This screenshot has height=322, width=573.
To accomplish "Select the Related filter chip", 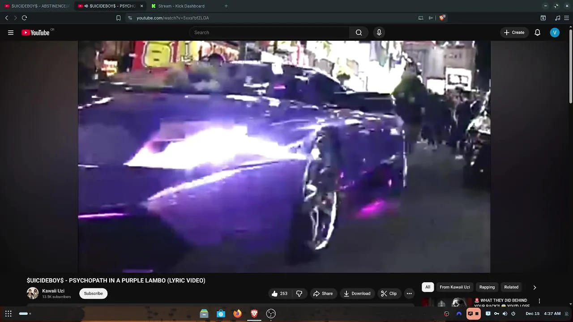I will point(511,287).
